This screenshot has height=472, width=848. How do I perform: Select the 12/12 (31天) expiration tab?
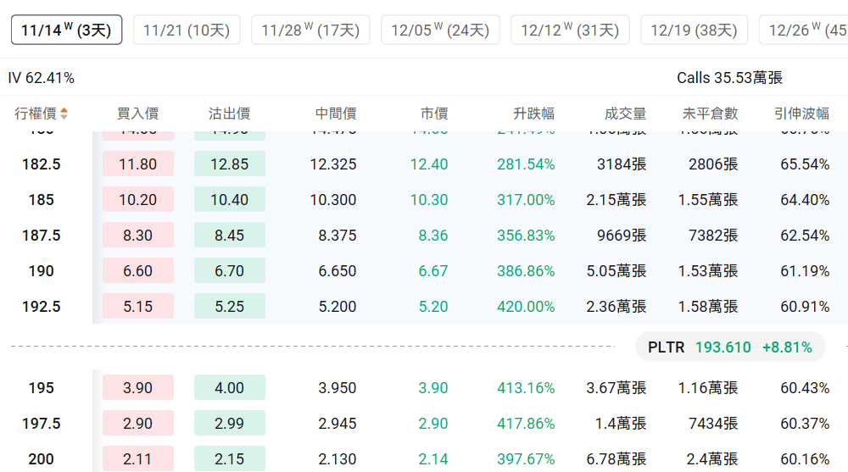coord(570,31)
